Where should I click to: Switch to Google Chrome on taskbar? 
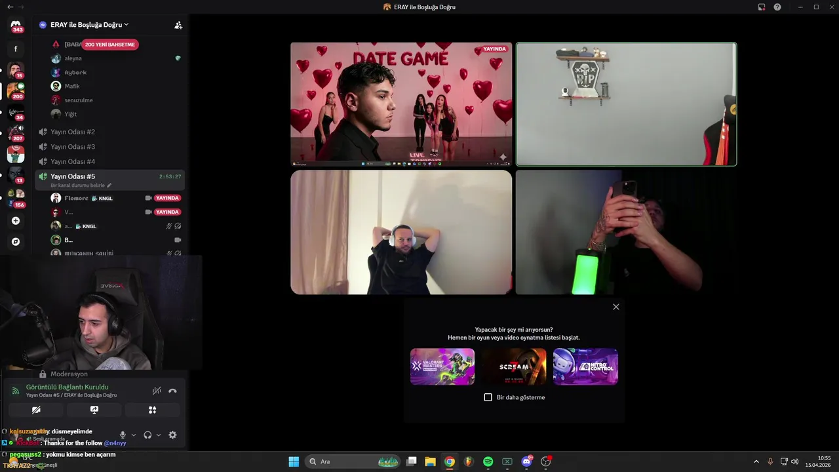click(x=449, y=462)
